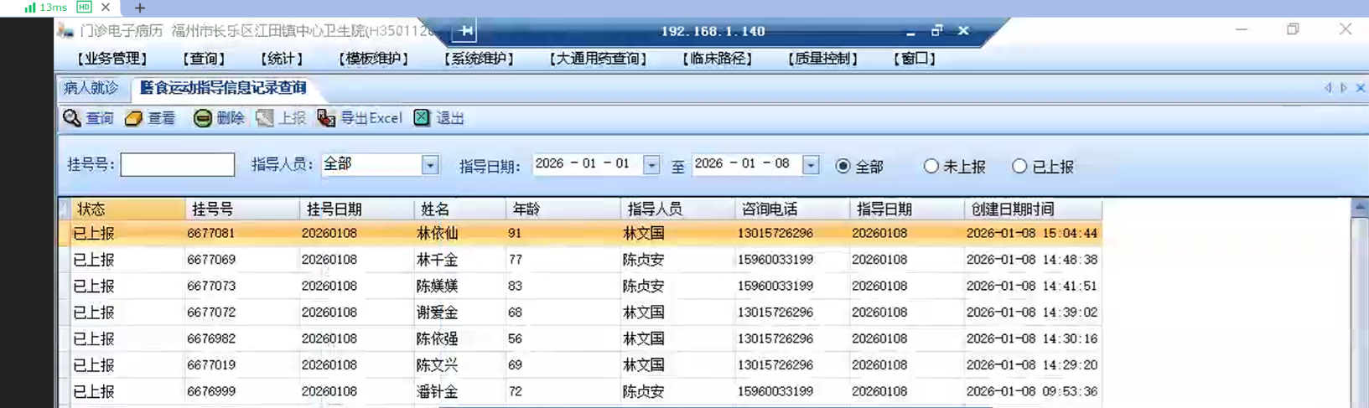This screenshot has height=408, width=1369.
Task: Sort by 挂号号 column header
Action: pos(242,209)
